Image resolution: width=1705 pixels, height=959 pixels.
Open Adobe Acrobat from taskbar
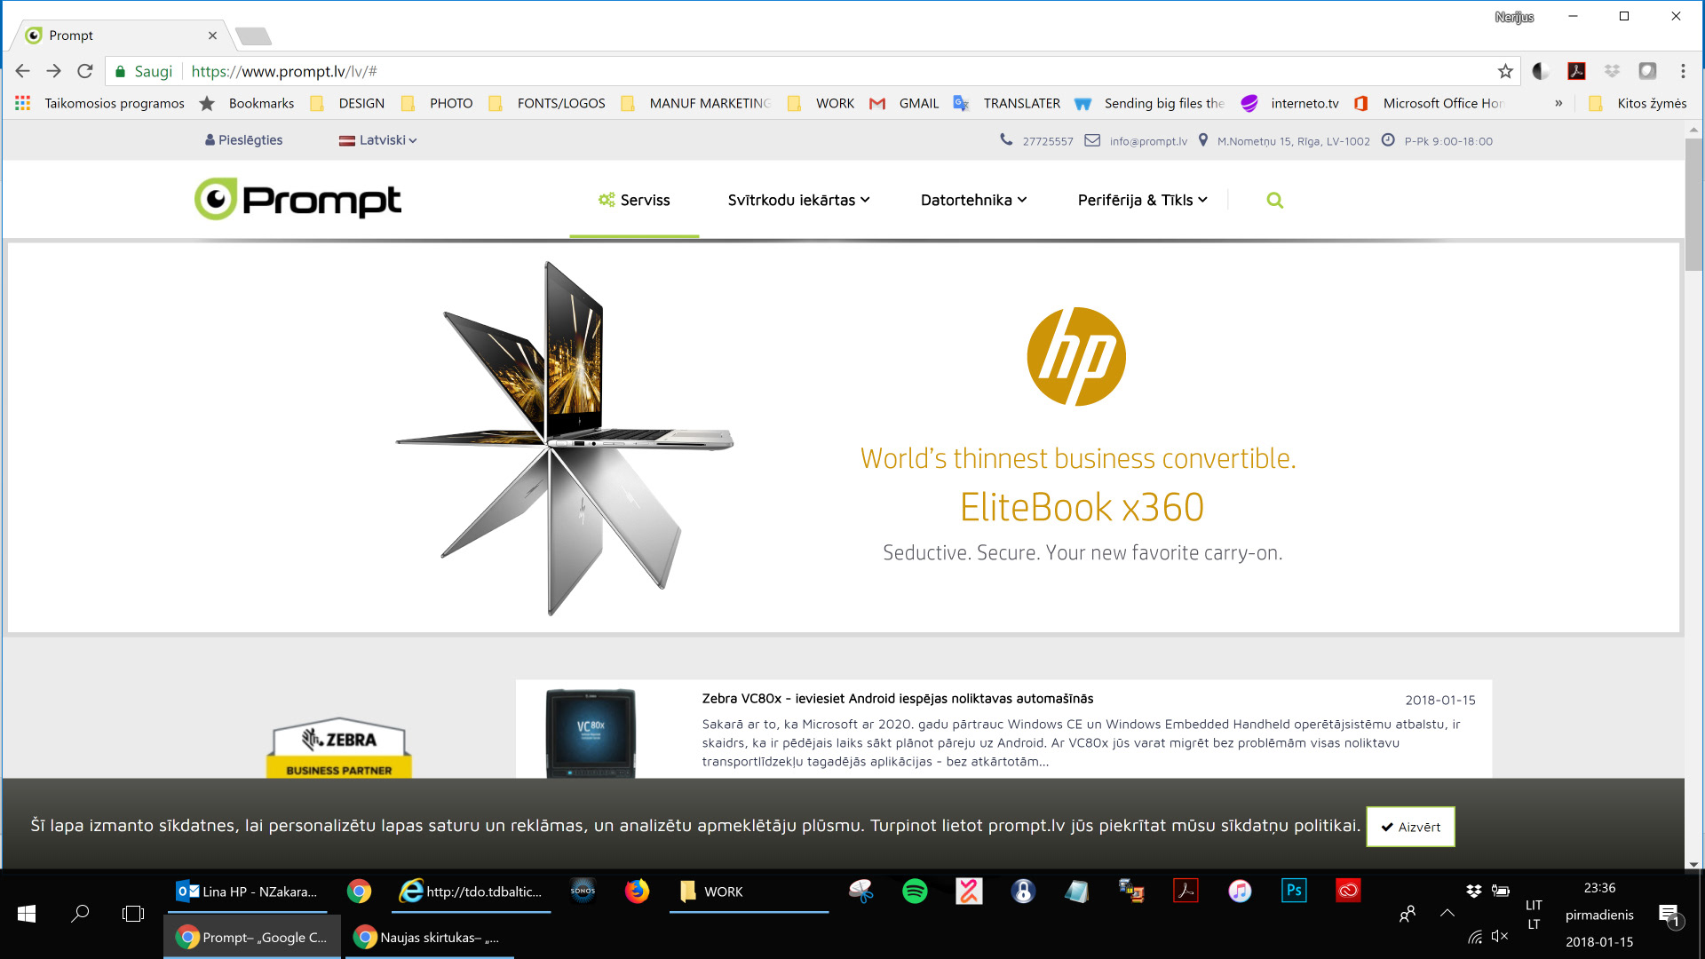(1186, 891)
